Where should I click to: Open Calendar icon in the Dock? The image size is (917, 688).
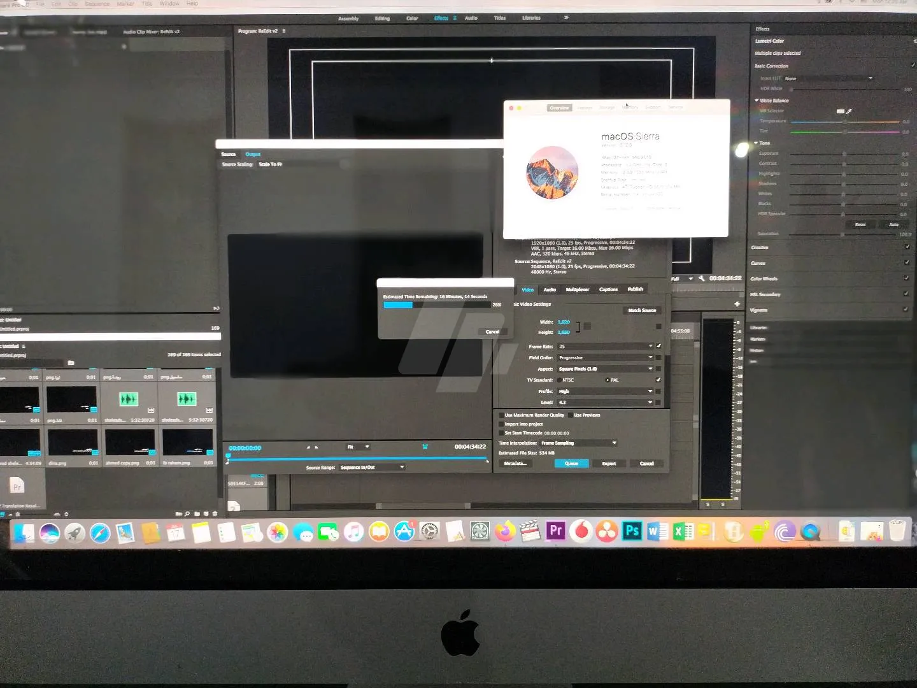[x=176, y=533]
